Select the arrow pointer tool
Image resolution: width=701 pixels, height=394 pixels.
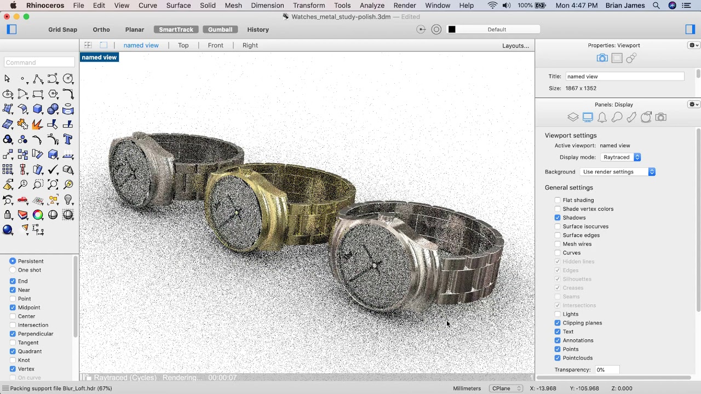click(x=7, y=79)
